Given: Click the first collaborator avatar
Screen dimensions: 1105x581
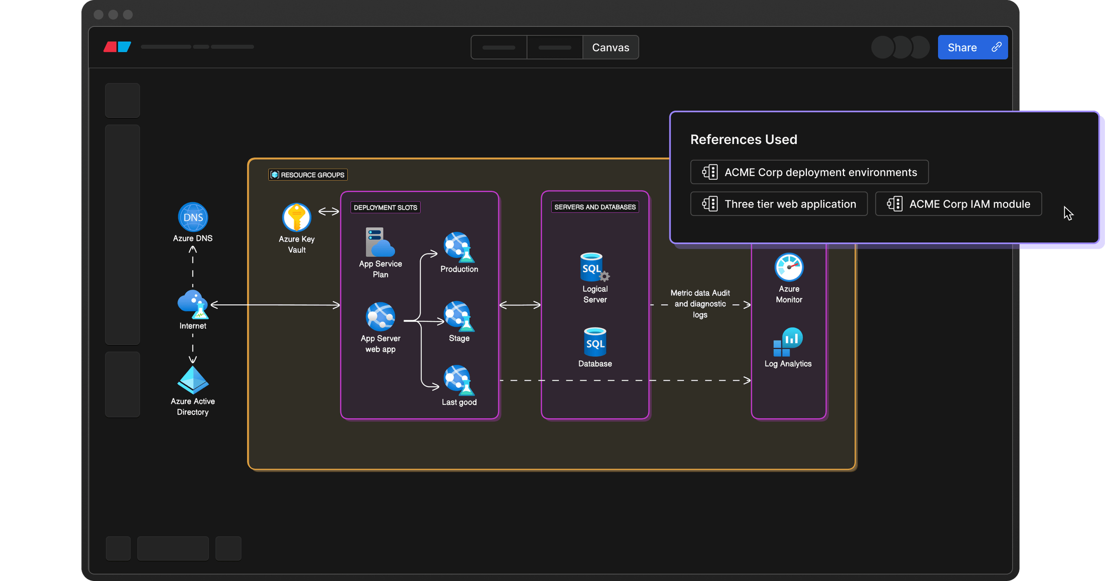Looking at the screenshot, I should click(x=882, y=47).
